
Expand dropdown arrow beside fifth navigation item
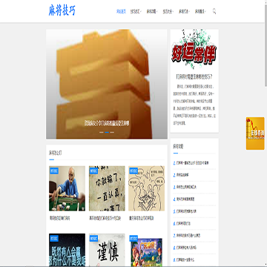[189, 11]
